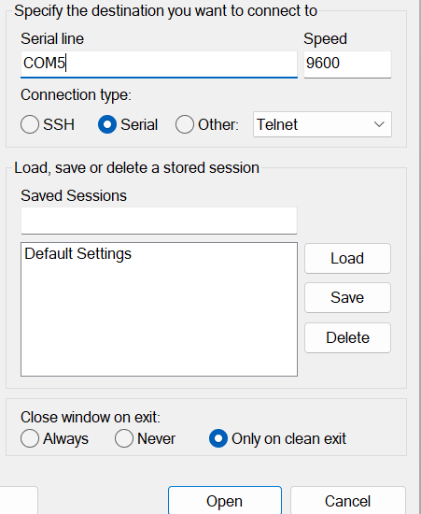Select Default Settings in the sessions list
Screen dimensions: 421x514
[77, 253]
